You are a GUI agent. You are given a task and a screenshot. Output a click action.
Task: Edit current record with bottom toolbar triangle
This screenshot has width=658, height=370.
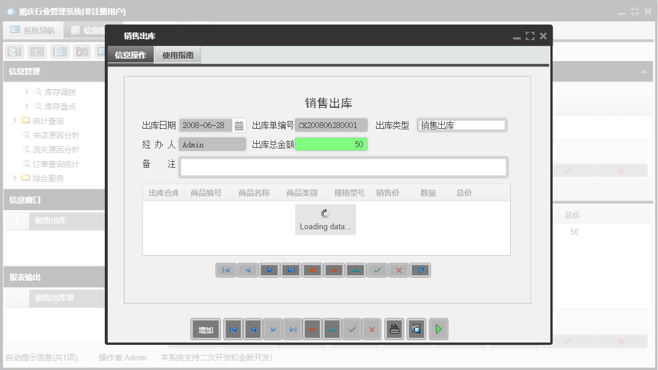(332, 329)
